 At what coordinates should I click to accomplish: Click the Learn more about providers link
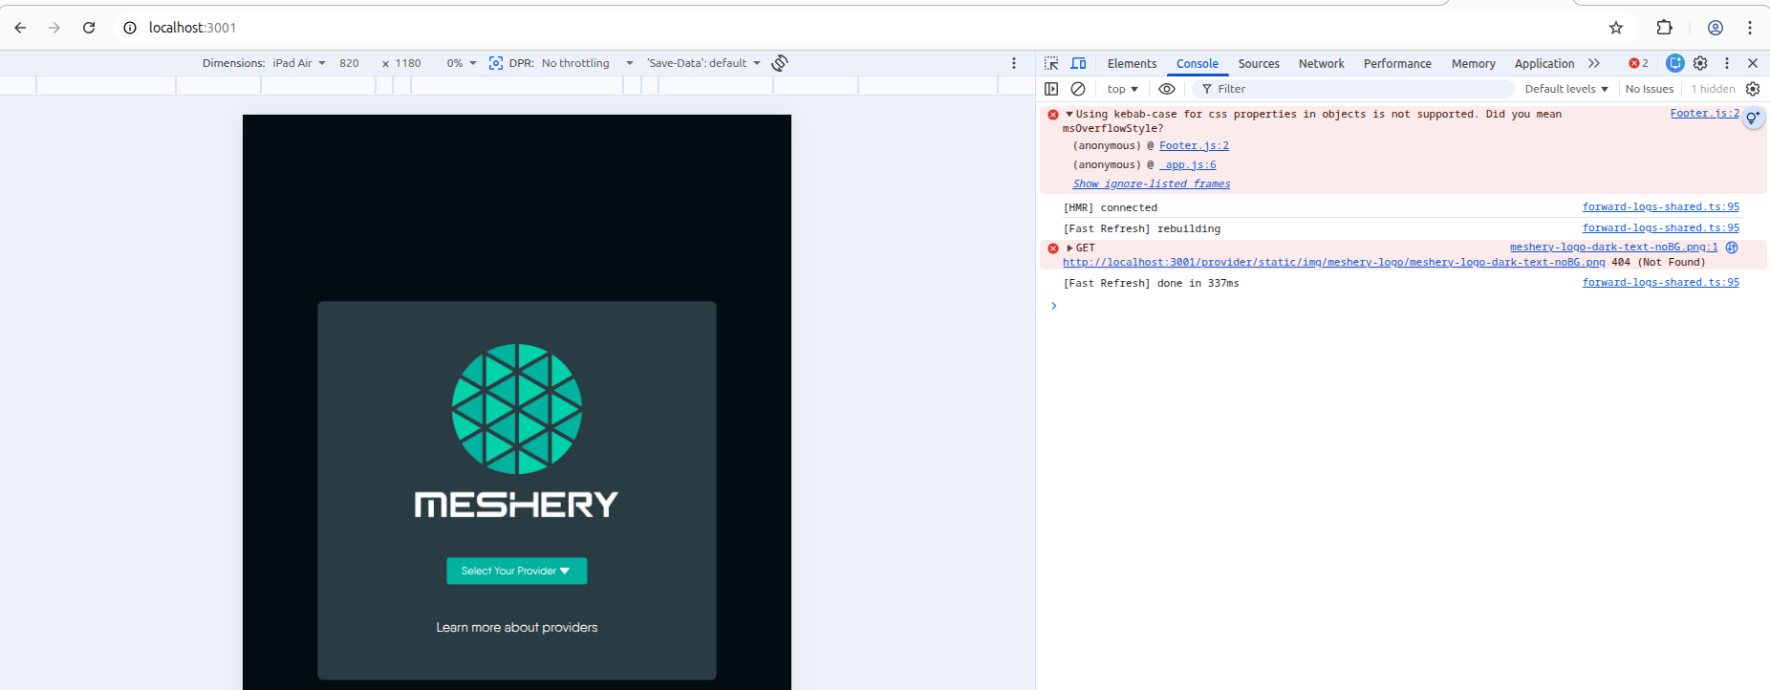tap(516, 627)
